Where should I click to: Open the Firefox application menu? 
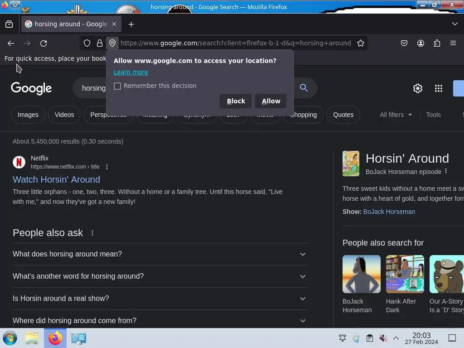click(x=453, y=43)
